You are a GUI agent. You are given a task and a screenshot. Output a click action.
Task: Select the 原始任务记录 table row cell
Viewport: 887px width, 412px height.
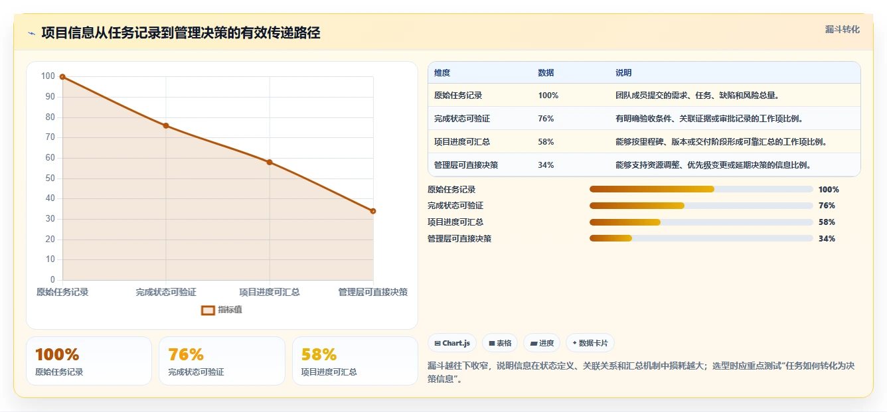click(458, 96)
